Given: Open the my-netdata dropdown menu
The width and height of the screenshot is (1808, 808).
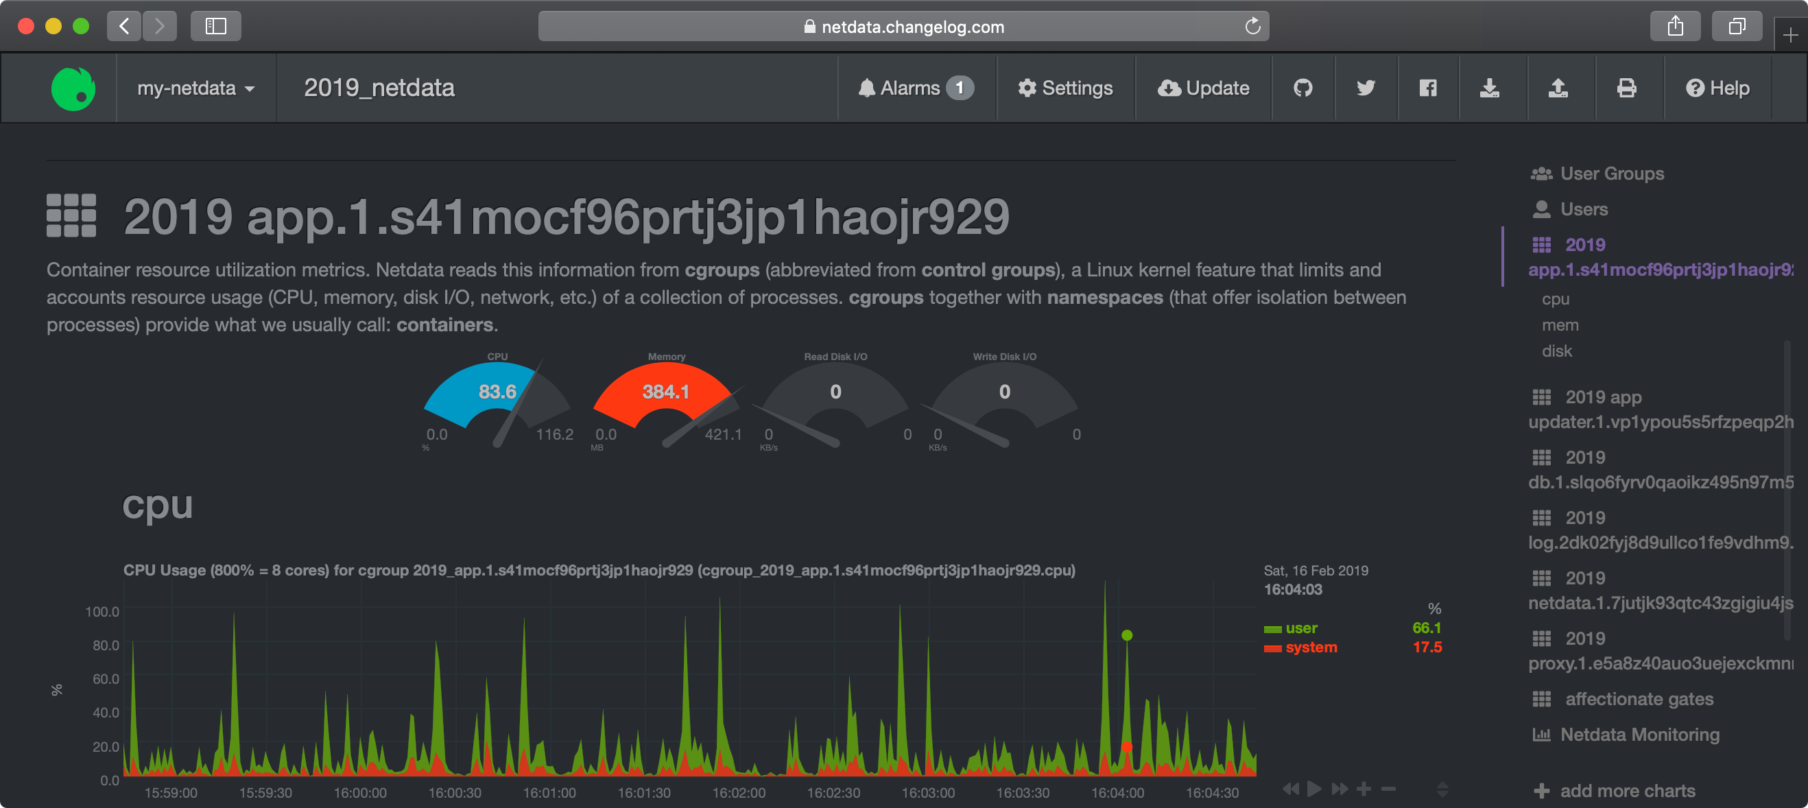Looking at the screenshot, I should tap(195, 88).
